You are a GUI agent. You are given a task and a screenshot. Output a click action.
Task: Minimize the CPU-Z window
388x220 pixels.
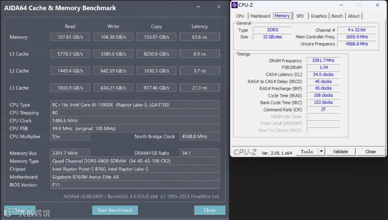coord(341,5)
